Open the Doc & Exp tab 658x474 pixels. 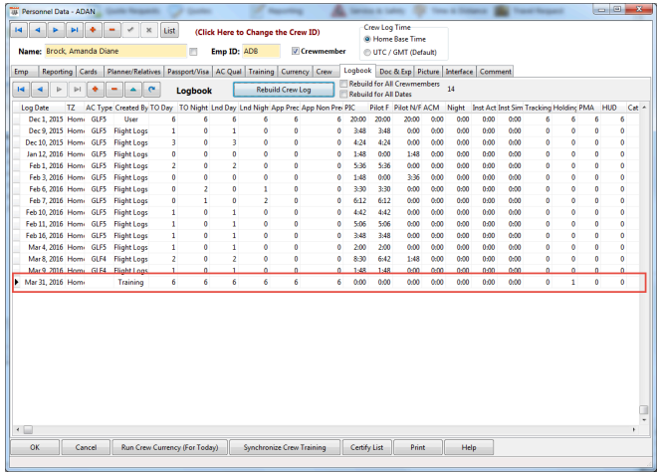(x=395, y=72)
